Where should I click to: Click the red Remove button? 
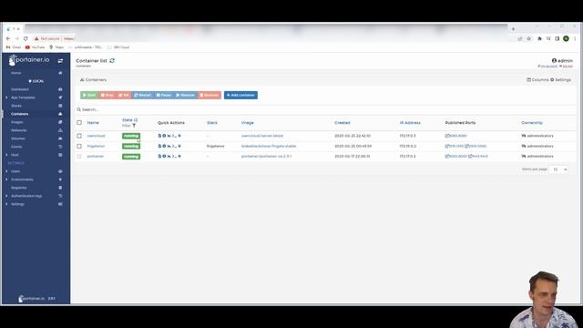[210, 95]
